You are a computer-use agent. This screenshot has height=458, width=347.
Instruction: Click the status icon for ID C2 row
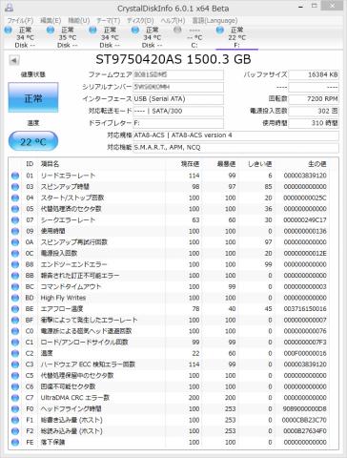point(15,353)
